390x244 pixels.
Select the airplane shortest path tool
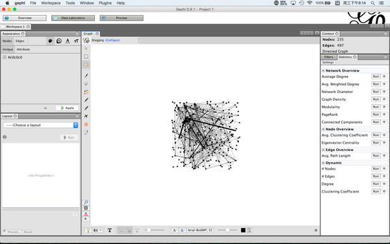86,116
